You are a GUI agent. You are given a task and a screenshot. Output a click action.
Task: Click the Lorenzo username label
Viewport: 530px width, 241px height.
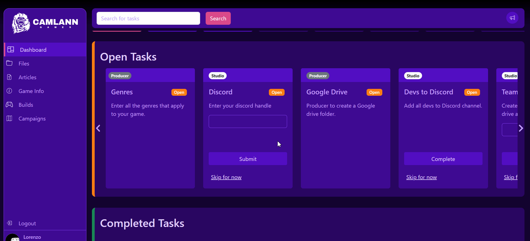(32, 237)
